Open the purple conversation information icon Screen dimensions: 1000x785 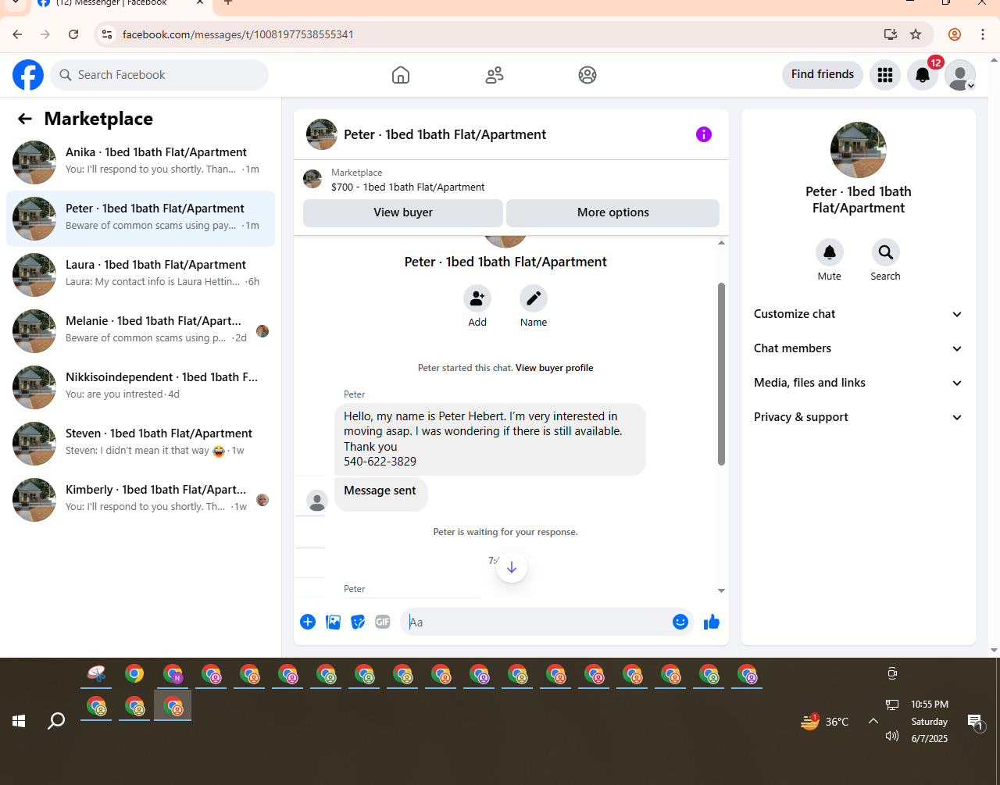tap(704, 134)
